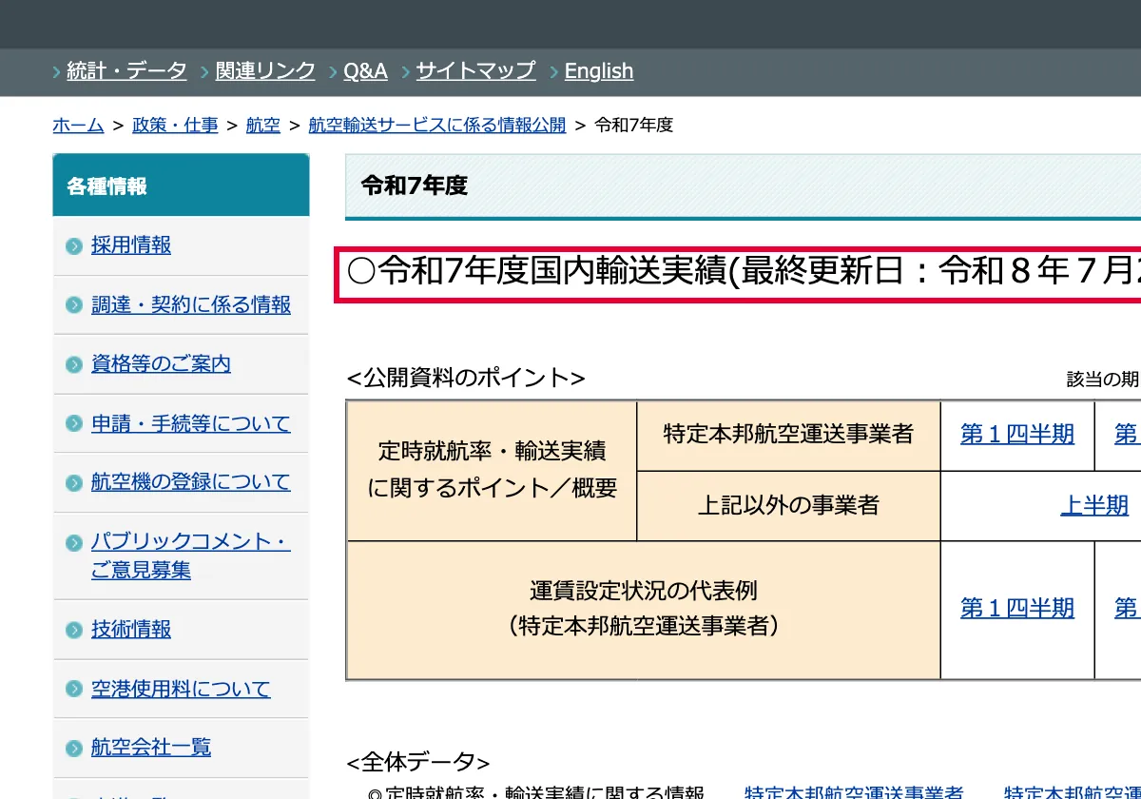Click the bullet icon beside 資格等のご案内
Screen dimensions: 1141x799
[74, 365]
